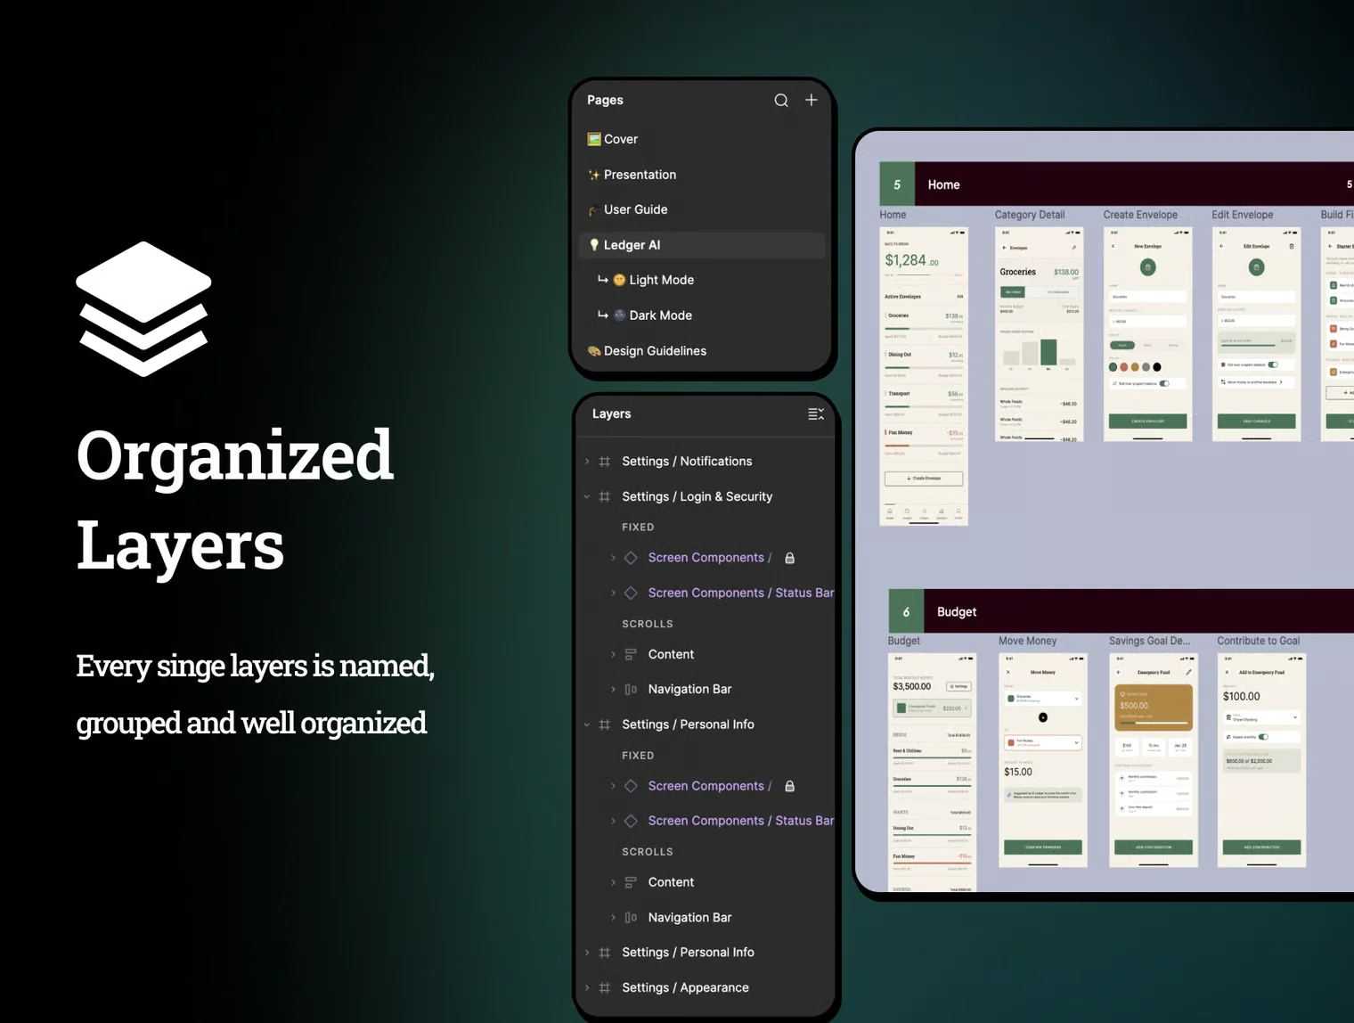Toggle rollover switch in Create Envelope screen

click(1164, 383)
